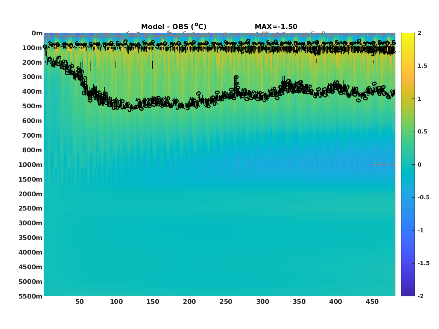439x329 pixels.
Task: Click the '600m' depth axis label
Action: pyautogui.click(x=32, y=121)
